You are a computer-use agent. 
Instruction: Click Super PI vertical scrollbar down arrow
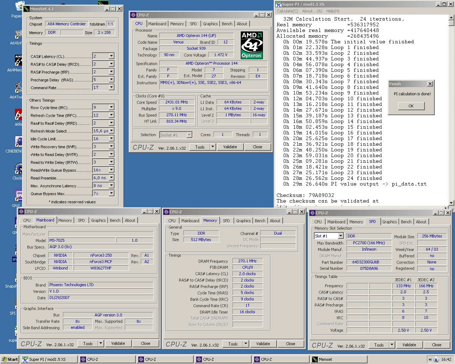tap(451, 203)
